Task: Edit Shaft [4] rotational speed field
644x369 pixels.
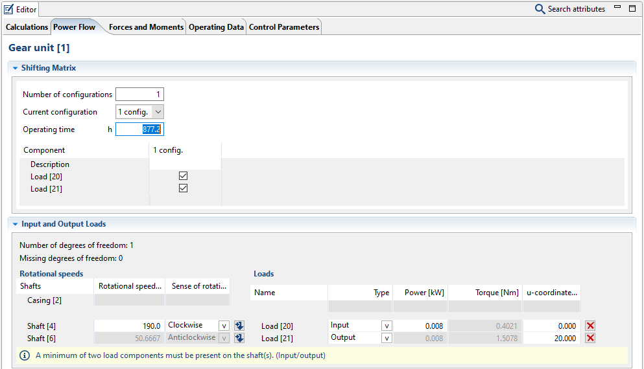Action: [x=129, y=326]
